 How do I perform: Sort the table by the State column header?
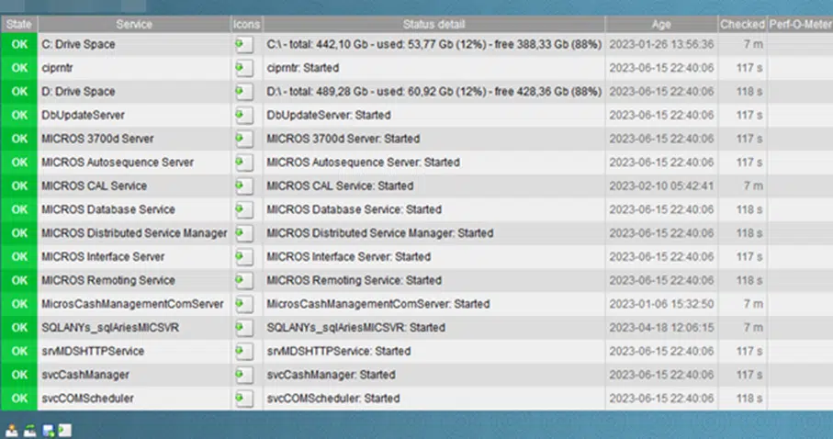(18, 23)
